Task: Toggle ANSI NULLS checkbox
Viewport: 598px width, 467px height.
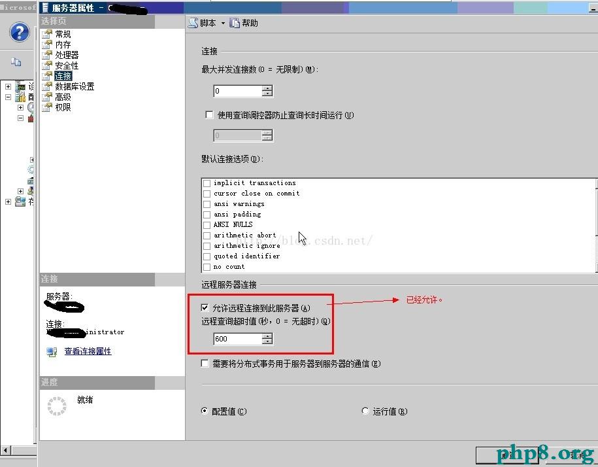Action: (x=207, y=225)
